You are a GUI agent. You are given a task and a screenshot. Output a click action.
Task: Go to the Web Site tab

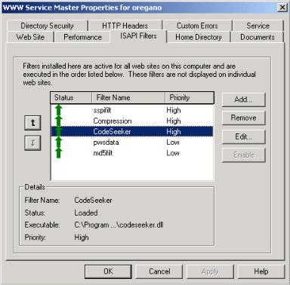coord(30,37)
